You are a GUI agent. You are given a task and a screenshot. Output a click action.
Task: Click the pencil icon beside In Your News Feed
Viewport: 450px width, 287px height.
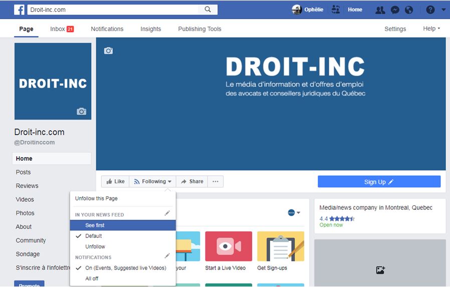pos(167,213)
